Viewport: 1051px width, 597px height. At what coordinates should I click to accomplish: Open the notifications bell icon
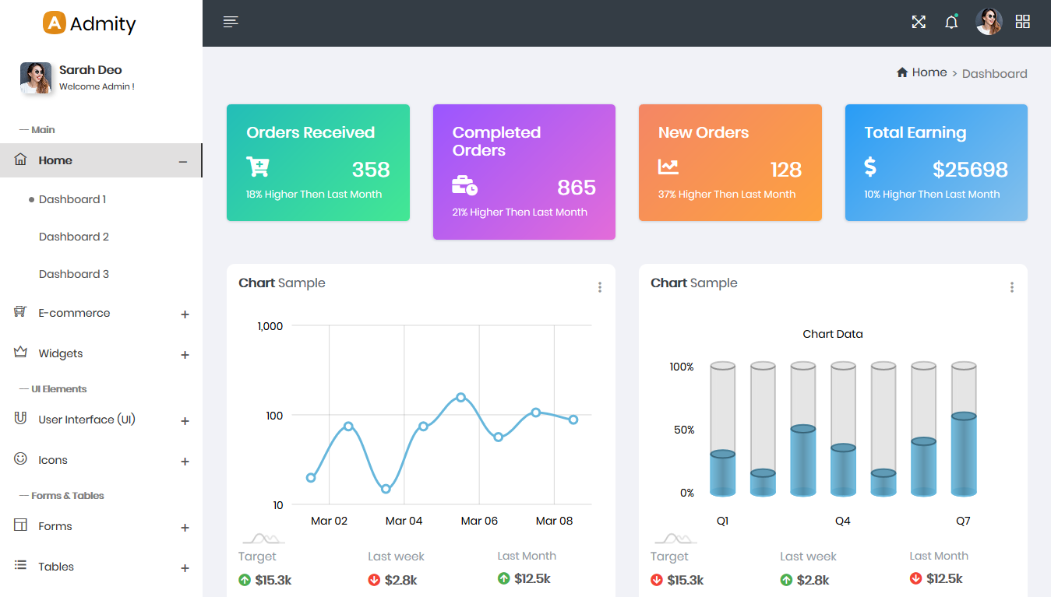point(951,22)
